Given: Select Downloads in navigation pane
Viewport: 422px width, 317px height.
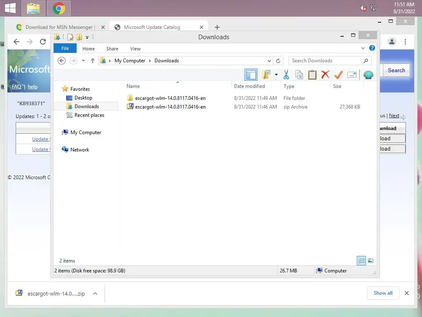Looking at the screenshot, I should click(86, 106).
